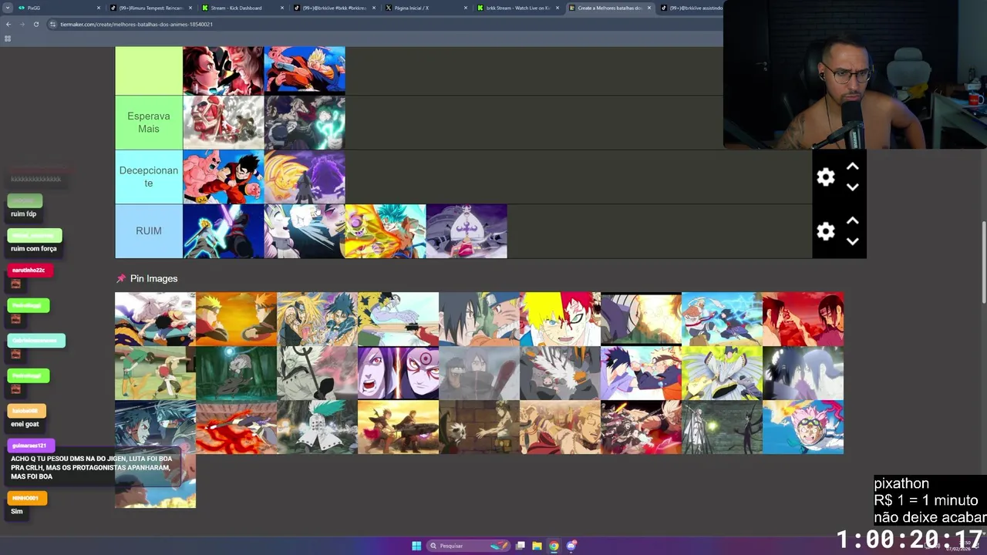Close the PixGG tab
Viewport: 987px width, 555px height.
point(99,8)
